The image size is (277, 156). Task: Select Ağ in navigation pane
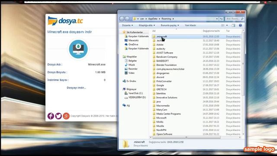[128, 106]
